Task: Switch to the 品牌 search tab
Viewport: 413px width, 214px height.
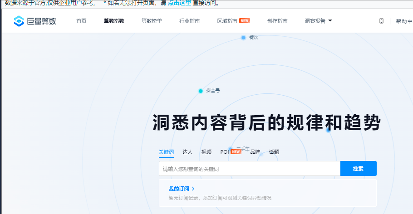Action: point(255,152)
